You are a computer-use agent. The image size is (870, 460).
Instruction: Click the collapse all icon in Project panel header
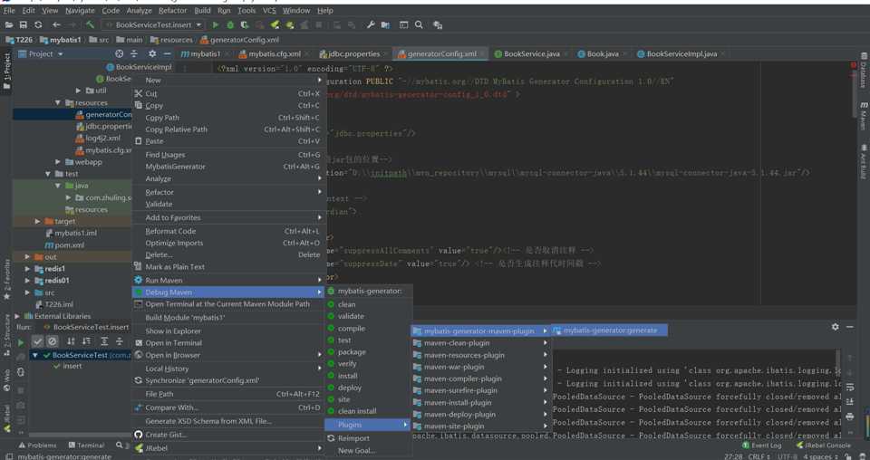tap(134, 53)
